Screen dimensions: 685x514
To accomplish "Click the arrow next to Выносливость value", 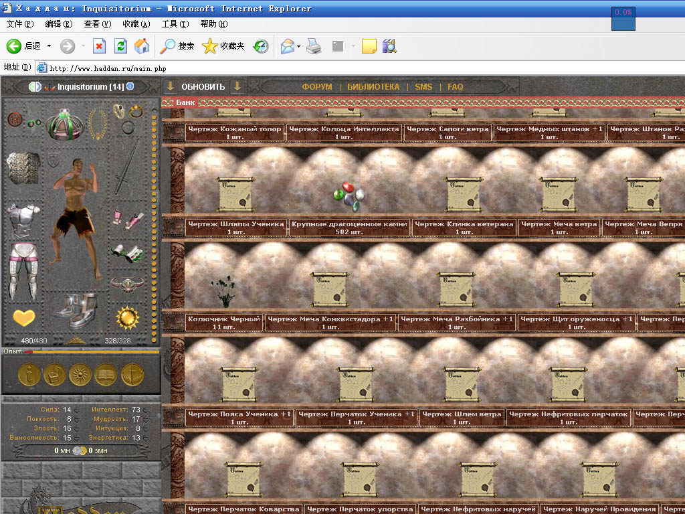I will coord(76,438).
